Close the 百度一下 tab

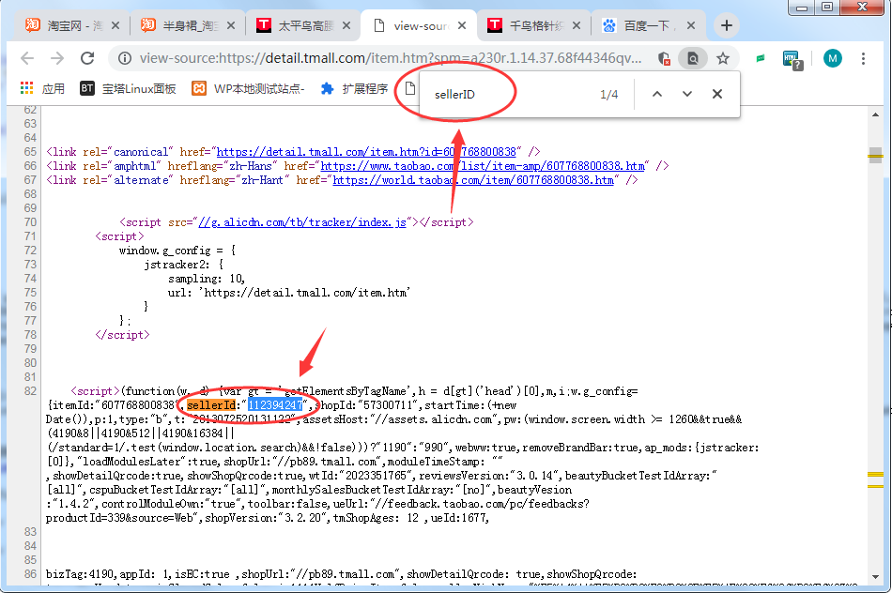(x=691, y=25)
